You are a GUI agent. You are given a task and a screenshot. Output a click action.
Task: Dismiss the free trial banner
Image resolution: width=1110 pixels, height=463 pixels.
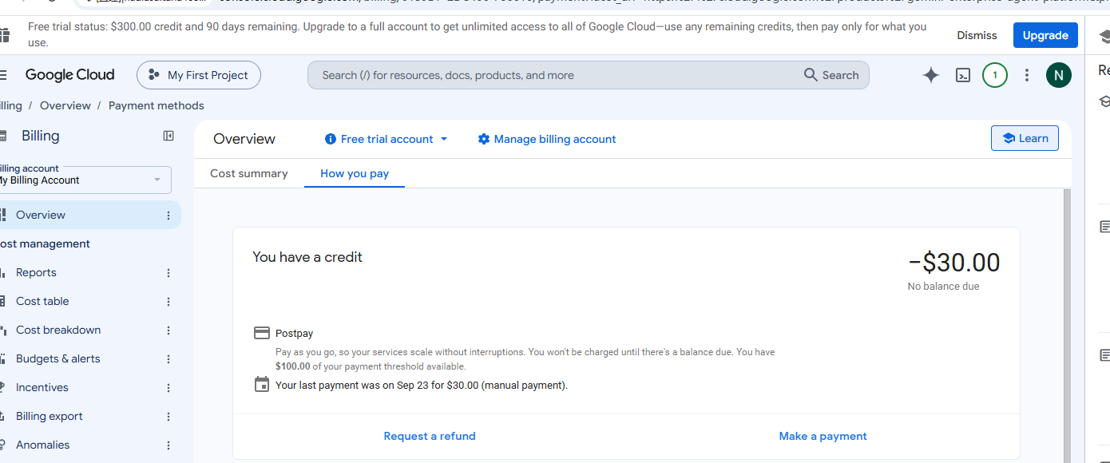977,35
